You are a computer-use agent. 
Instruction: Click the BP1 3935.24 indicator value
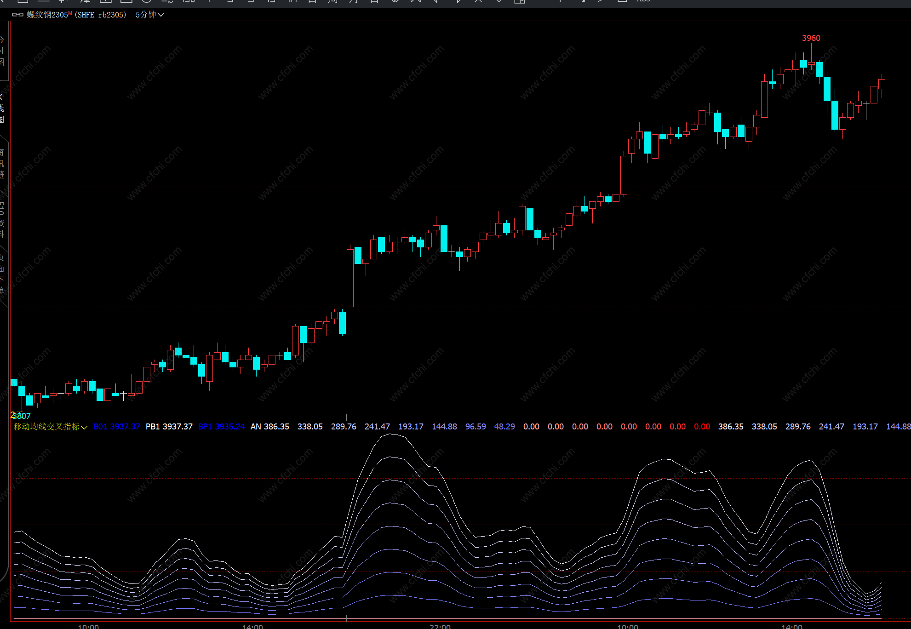(x=221, y=427)
